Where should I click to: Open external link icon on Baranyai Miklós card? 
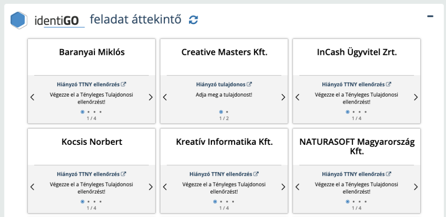click(x=123, y=84)
